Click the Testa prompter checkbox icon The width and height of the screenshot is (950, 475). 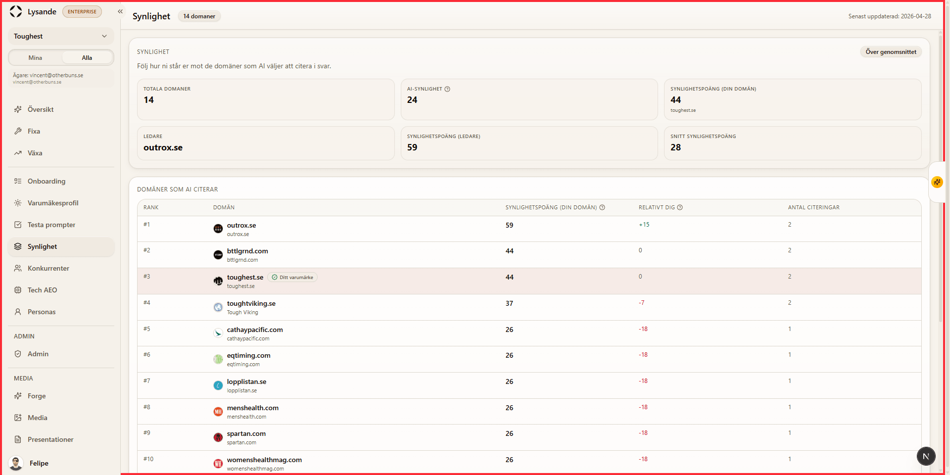point(18,225)
